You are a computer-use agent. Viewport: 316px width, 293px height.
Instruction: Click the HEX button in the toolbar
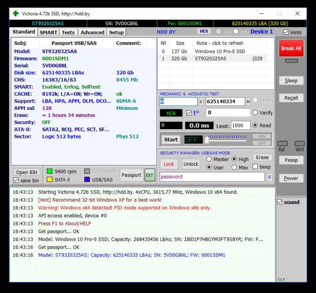[x=204, y=32]
